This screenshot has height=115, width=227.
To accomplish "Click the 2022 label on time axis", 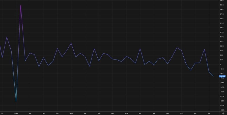I will click(16, 113).
